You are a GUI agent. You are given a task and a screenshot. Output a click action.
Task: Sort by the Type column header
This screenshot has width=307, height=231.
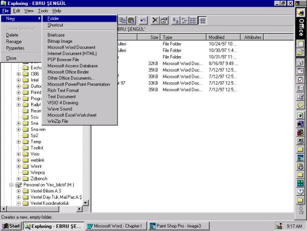click(x=183, y=37)
